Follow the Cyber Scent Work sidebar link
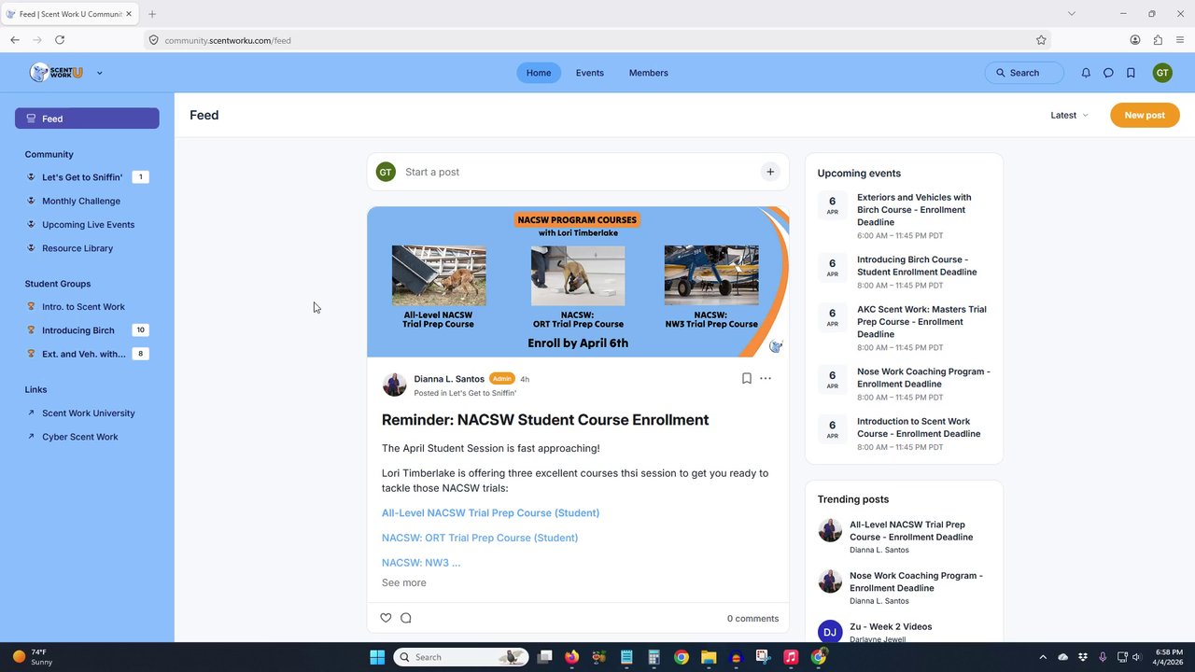 [87, 437]
